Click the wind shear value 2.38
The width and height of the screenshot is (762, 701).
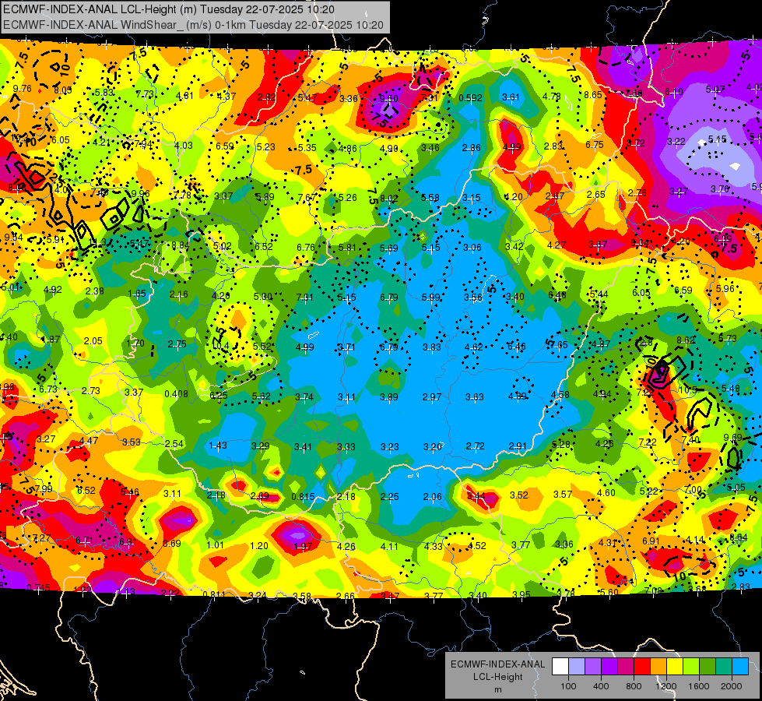[94, 291]
